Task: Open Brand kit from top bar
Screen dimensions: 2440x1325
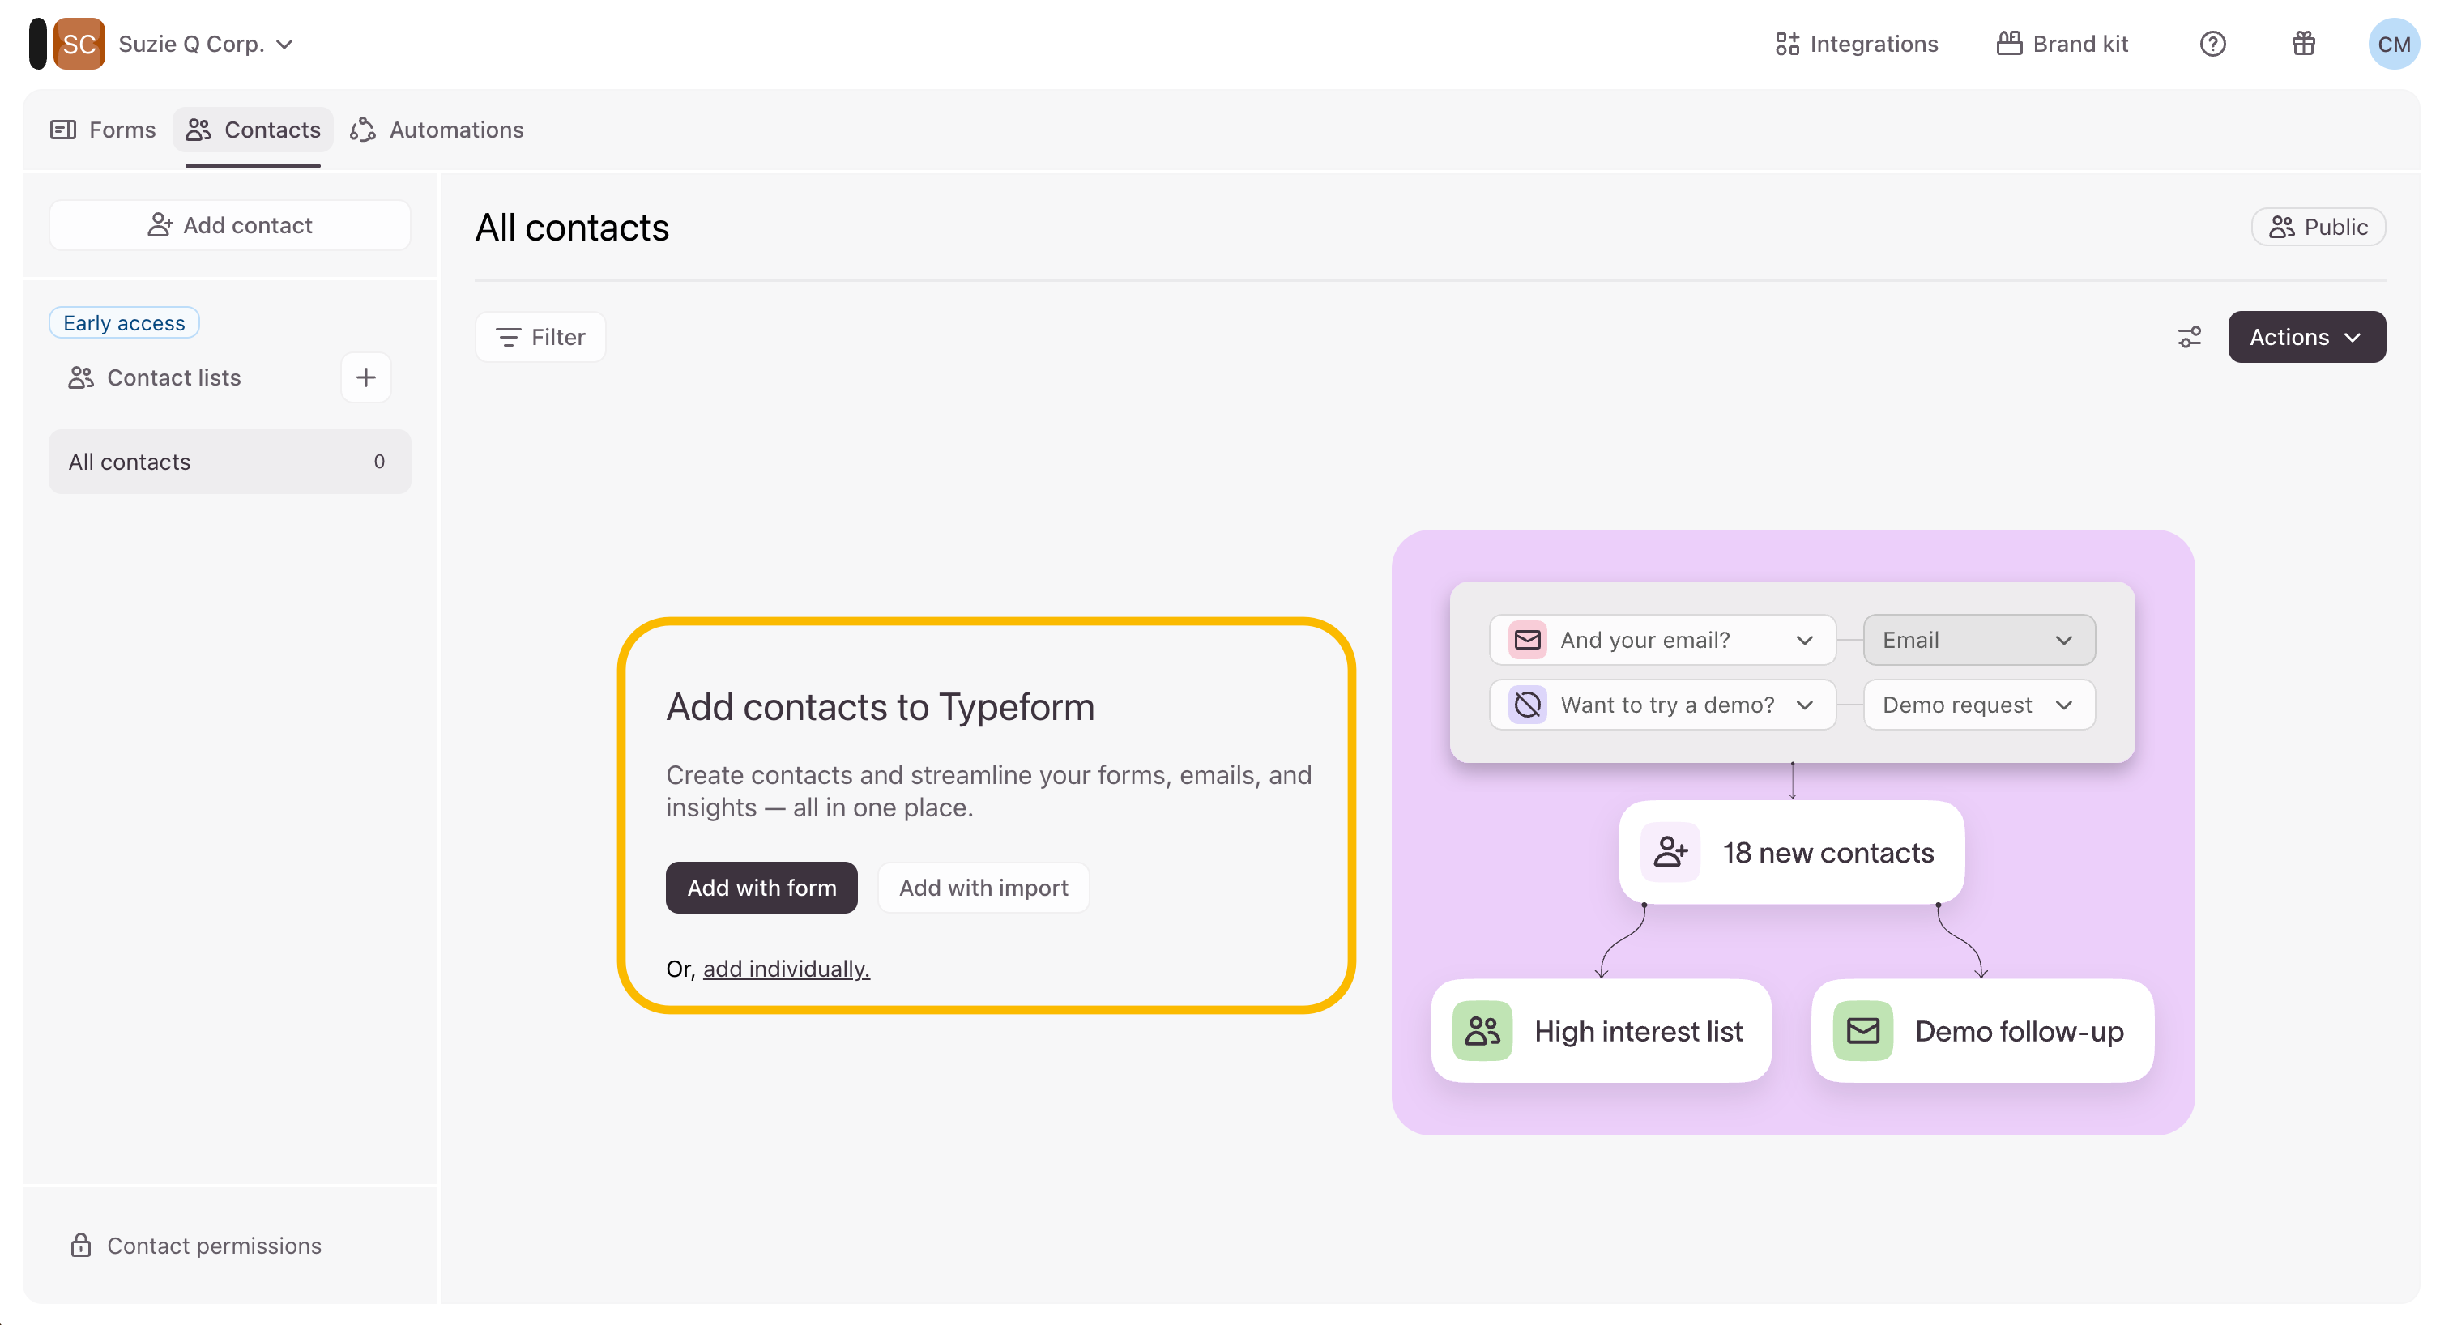Action: coord(2062,44)
